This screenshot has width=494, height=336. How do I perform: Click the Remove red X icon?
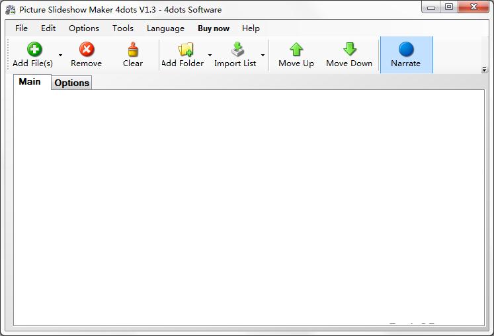tap(87, 49)
